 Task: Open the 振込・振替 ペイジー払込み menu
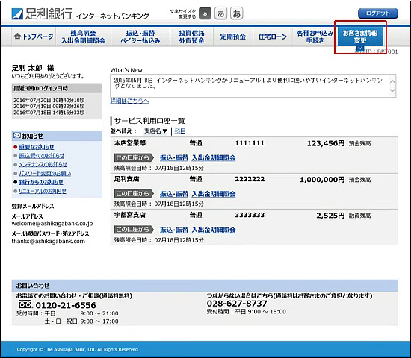pos(140,37)
